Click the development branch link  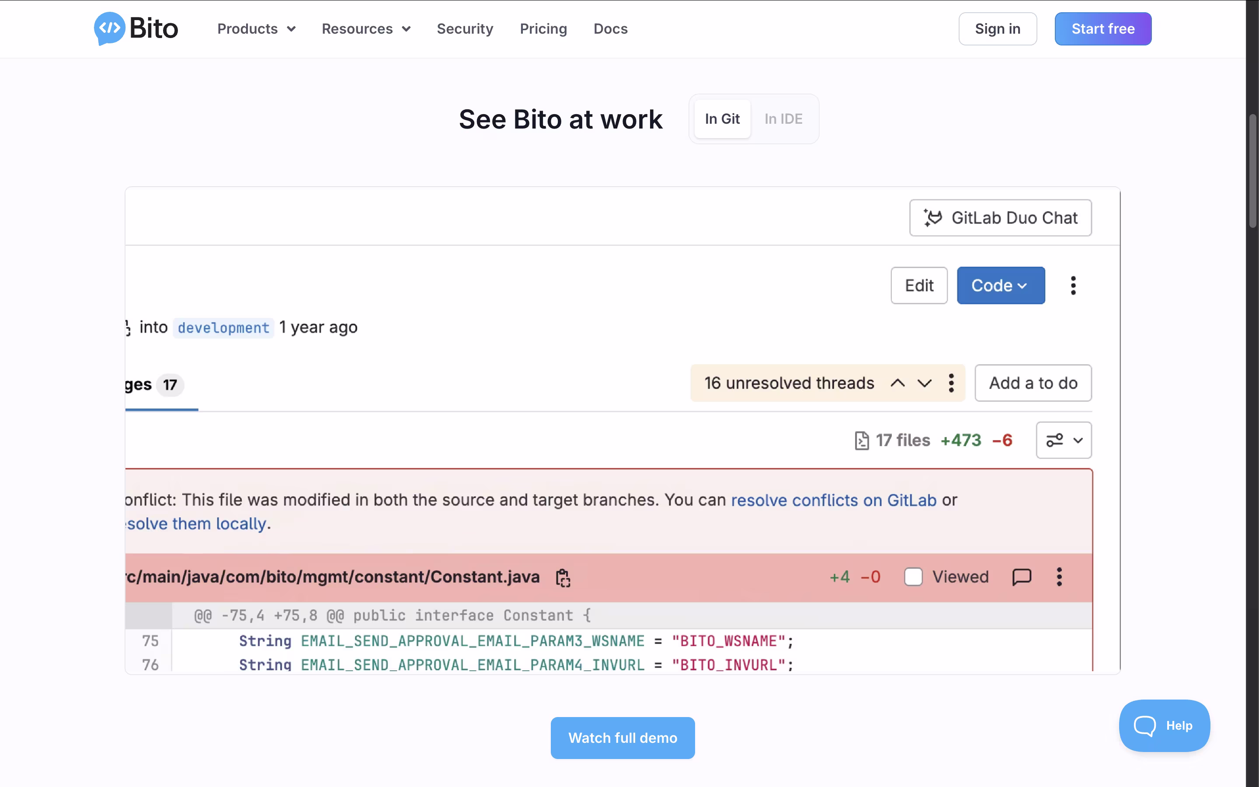[x=223, y=328]
